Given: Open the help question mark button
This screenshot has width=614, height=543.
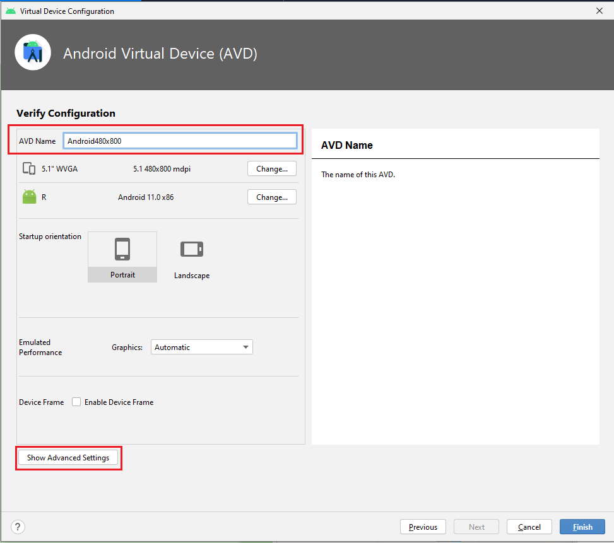Looking at the screenshot, I should [x=18, y=527].
